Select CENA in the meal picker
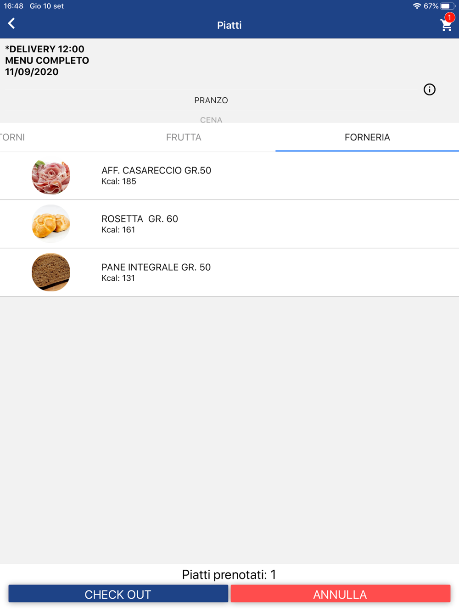459x612 pixels. (211, 120)
